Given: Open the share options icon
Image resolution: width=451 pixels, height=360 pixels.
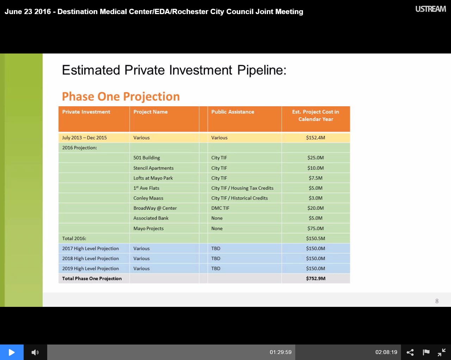Looking at the screenshot, I should 410,352.
